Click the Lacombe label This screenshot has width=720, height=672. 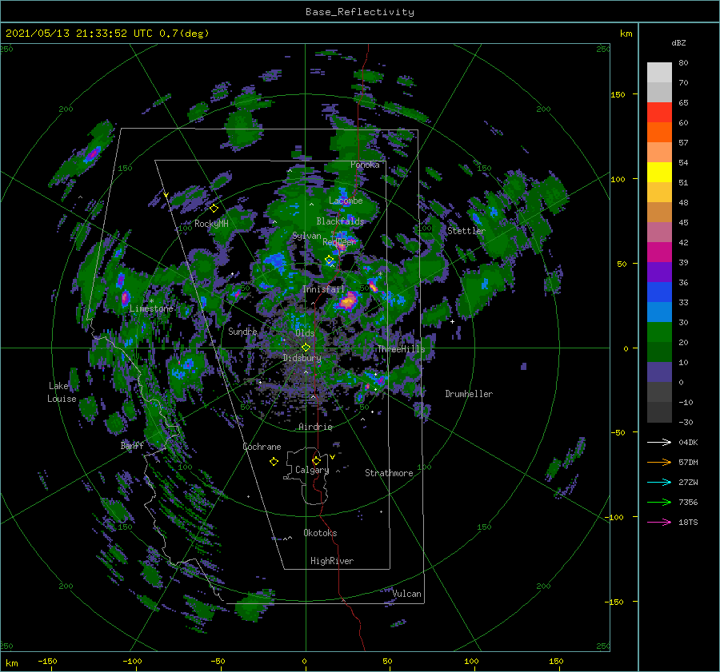346,201
